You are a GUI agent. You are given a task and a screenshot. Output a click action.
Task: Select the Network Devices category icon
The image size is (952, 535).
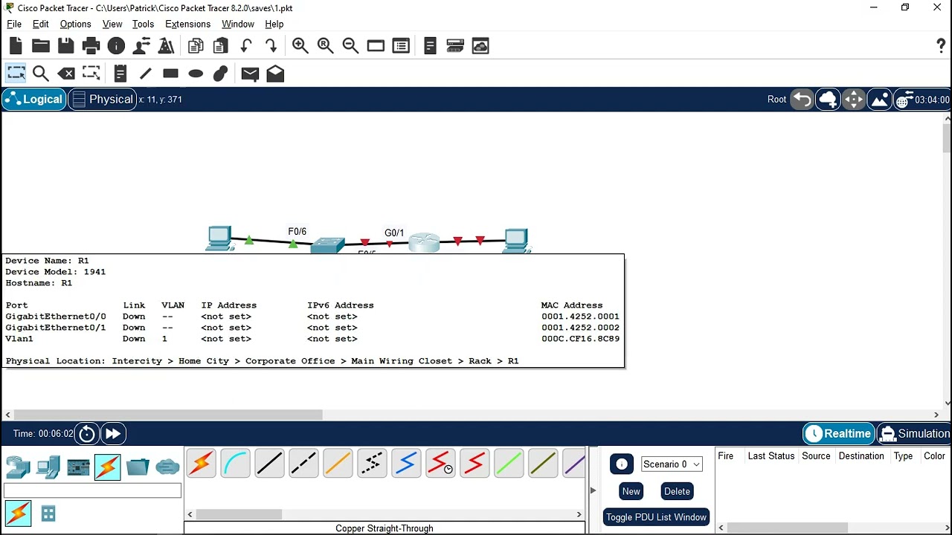[x=19, y=467]
